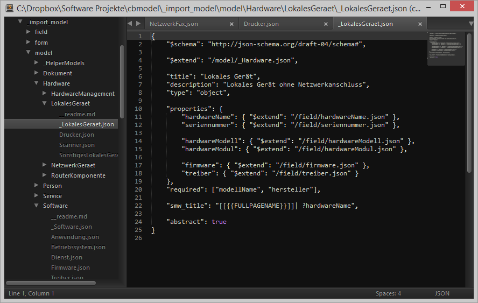The width and height of the screenshot is (478, 303).
Task: Click the "smw_title" key on line 22
Action: point(187,206)
